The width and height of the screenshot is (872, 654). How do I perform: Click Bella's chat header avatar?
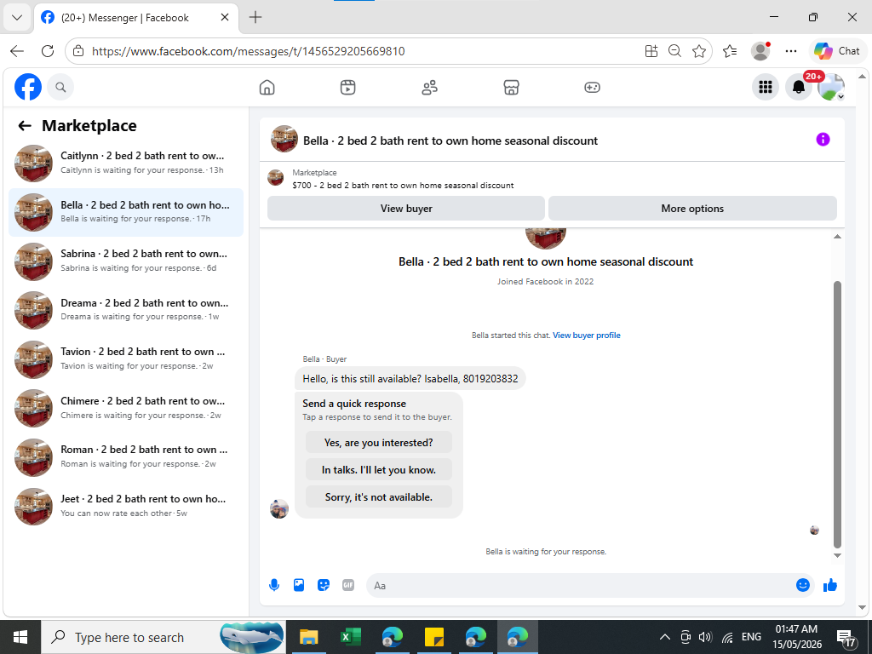[x=284, y=139]
